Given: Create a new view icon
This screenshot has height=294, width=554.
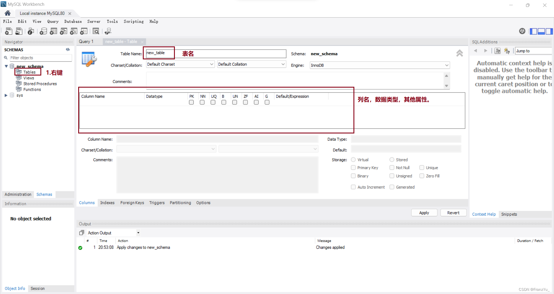Looking at the screenshot, I should point(63,31).
